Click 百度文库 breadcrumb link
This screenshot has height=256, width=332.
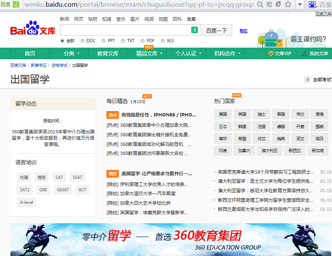[x=18, y=65]
